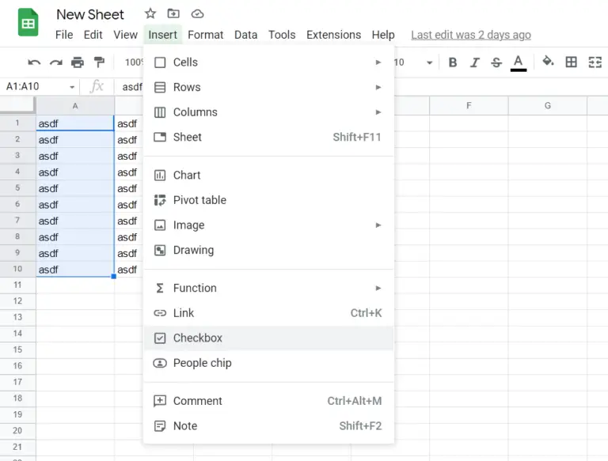This screenshot has width=608, height=461.
Task: Open the Data menu
Action: pyautogui.click(x=246, y=35)
